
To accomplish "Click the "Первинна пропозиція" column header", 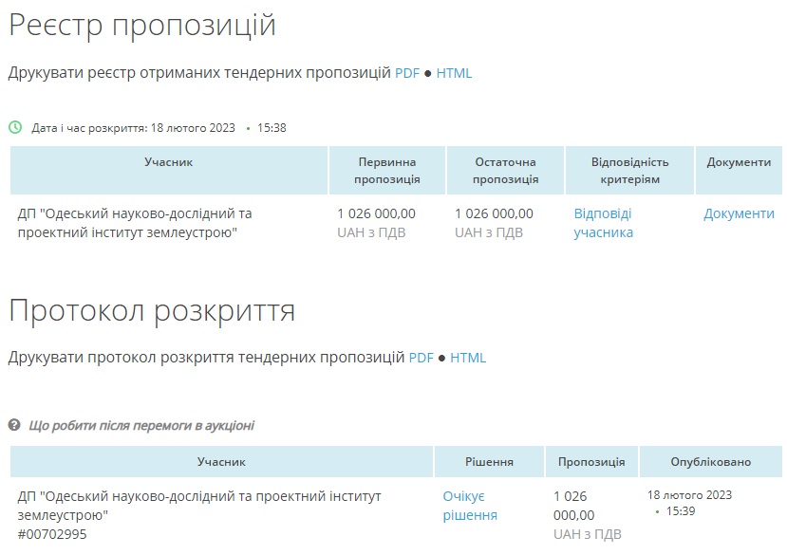I will (x=386, y=171).
